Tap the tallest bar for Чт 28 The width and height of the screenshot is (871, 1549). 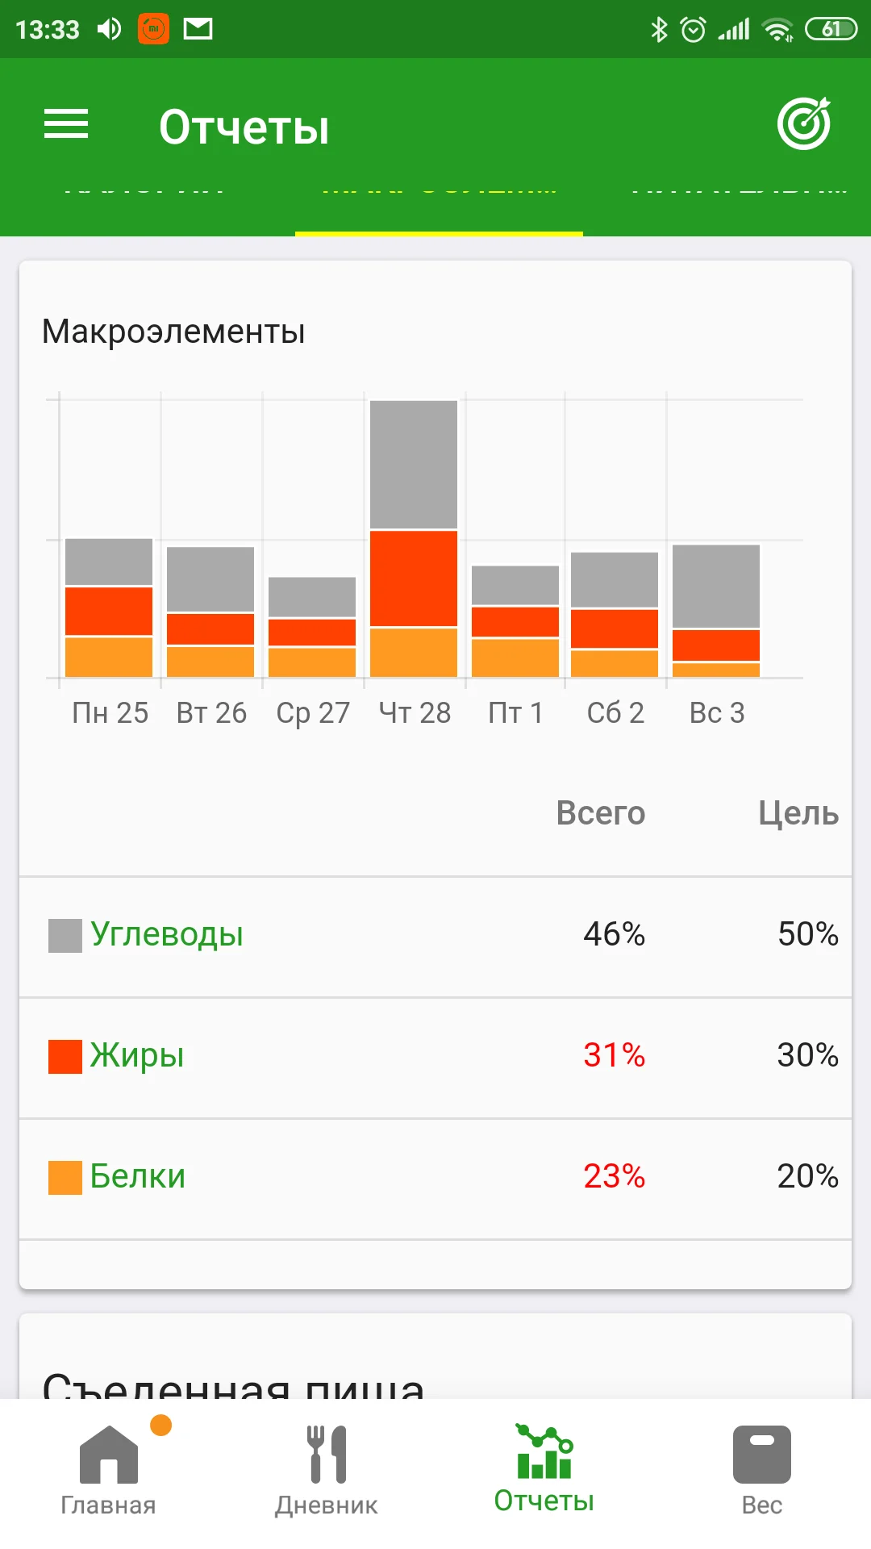click(414, 538)
